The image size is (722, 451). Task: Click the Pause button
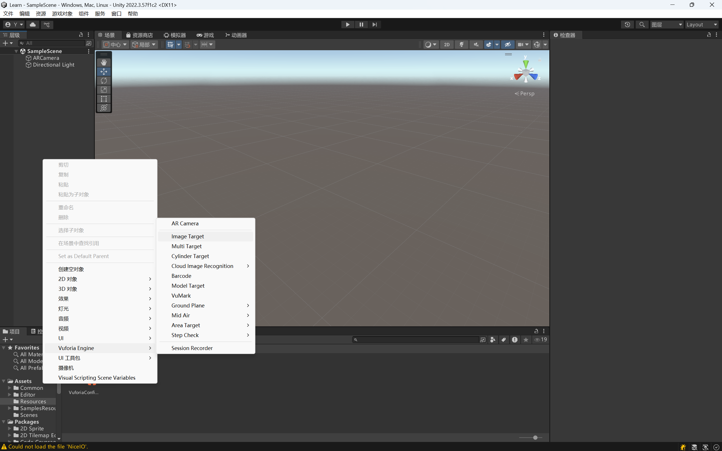tap(361, 25)
